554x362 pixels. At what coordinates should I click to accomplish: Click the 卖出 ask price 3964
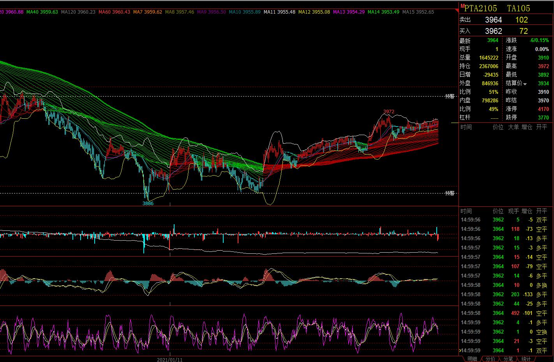493,20
